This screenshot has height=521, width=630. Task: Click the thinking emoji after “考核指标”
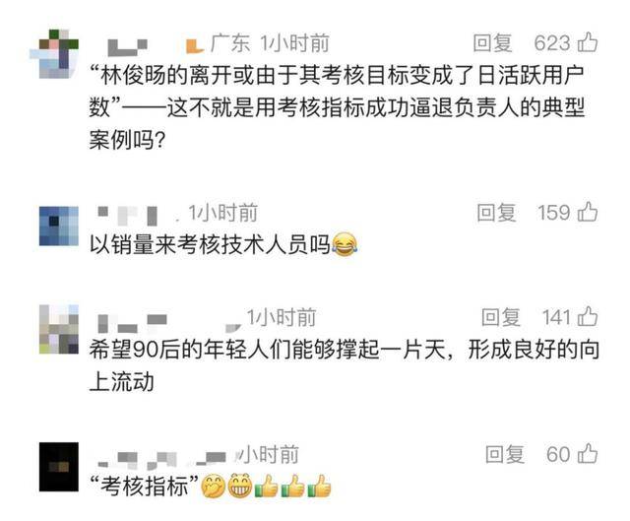click(213, 487)
